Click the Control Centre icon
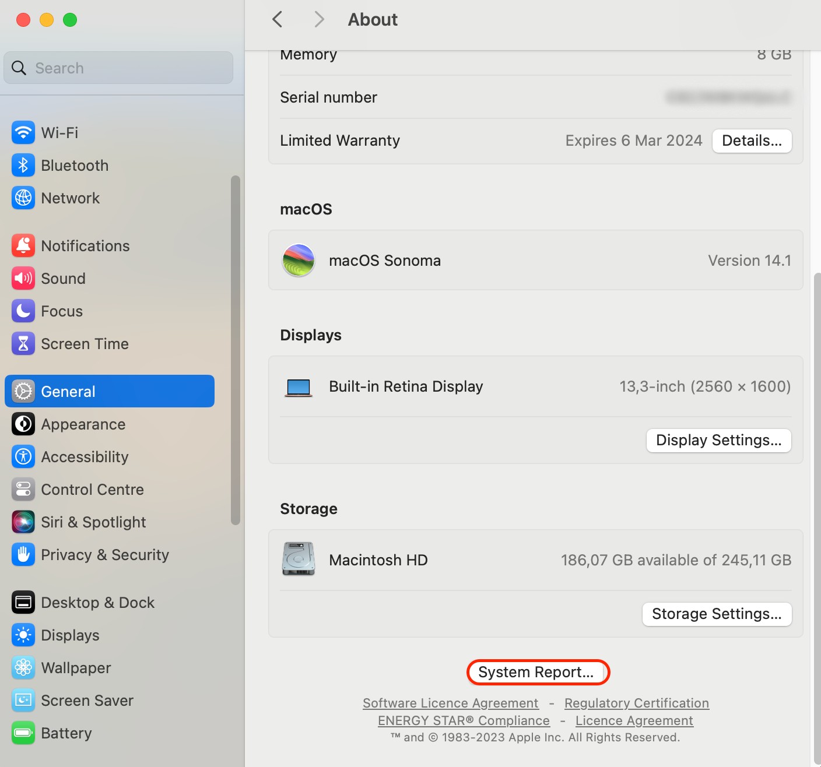821x767 pixels. [x=23, y=490]
